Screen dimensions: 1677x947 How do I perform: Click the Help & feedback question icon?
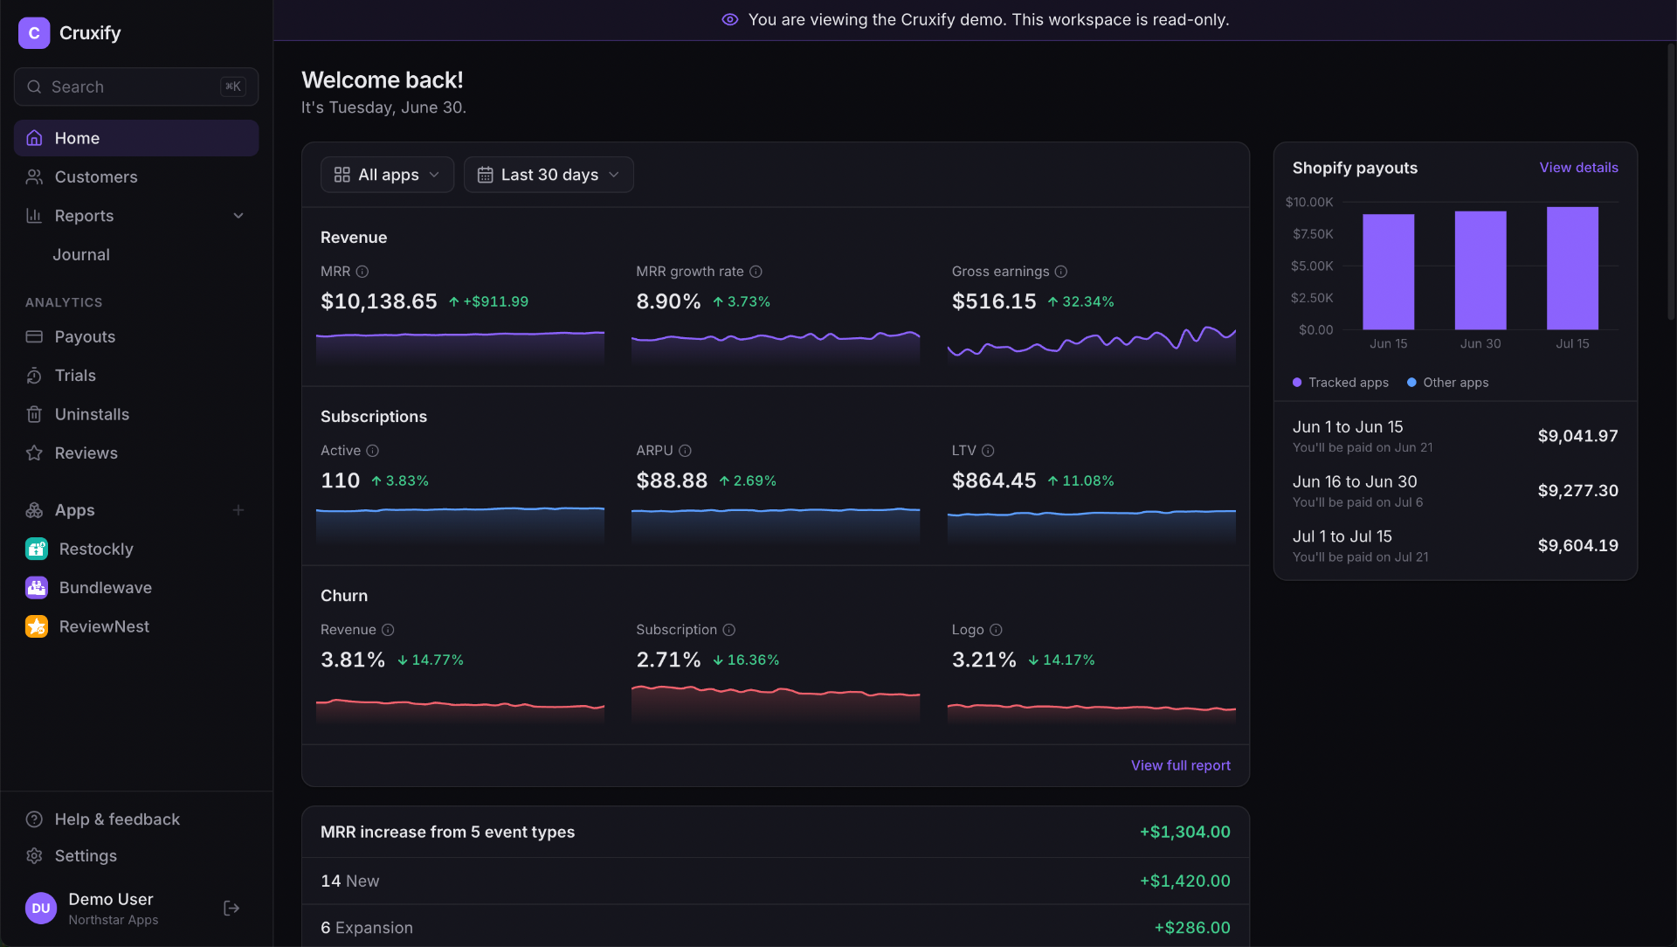(34, 819)
